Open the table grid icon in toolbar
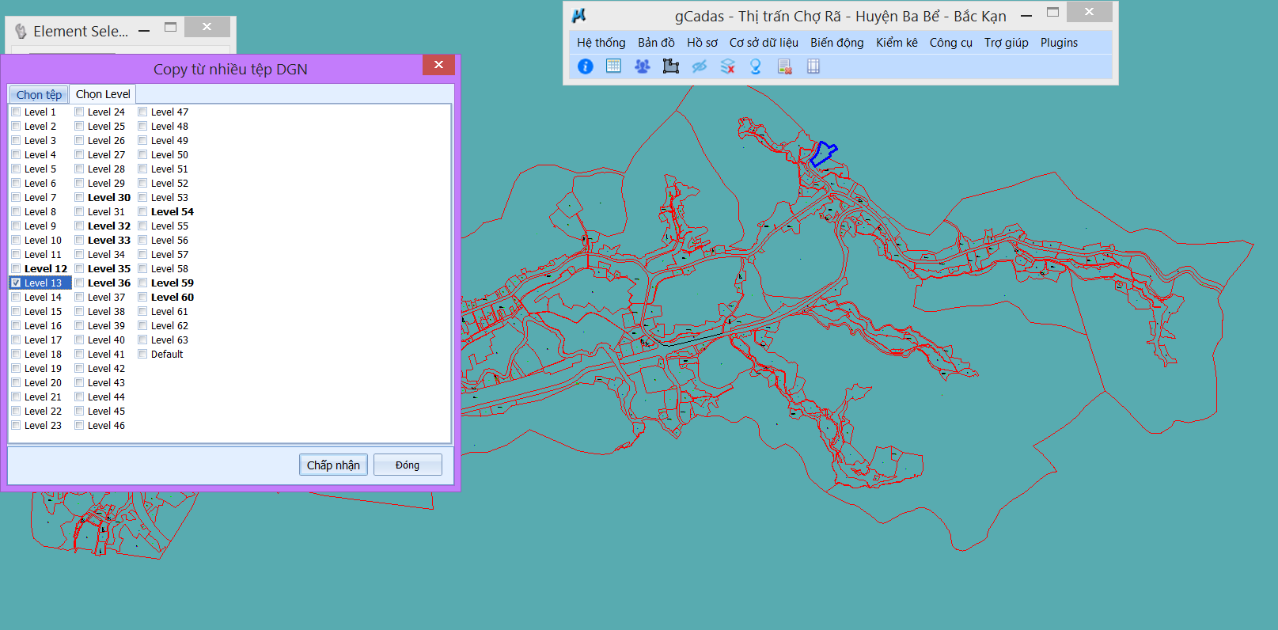Image resolution: width=1278 pixels, height=630 pixels. pos(613,66)
